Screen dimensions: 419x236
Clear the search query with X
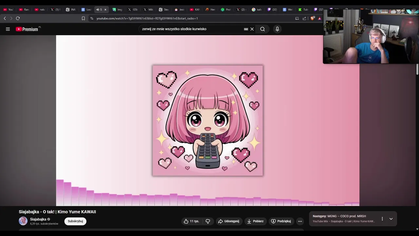252,29
